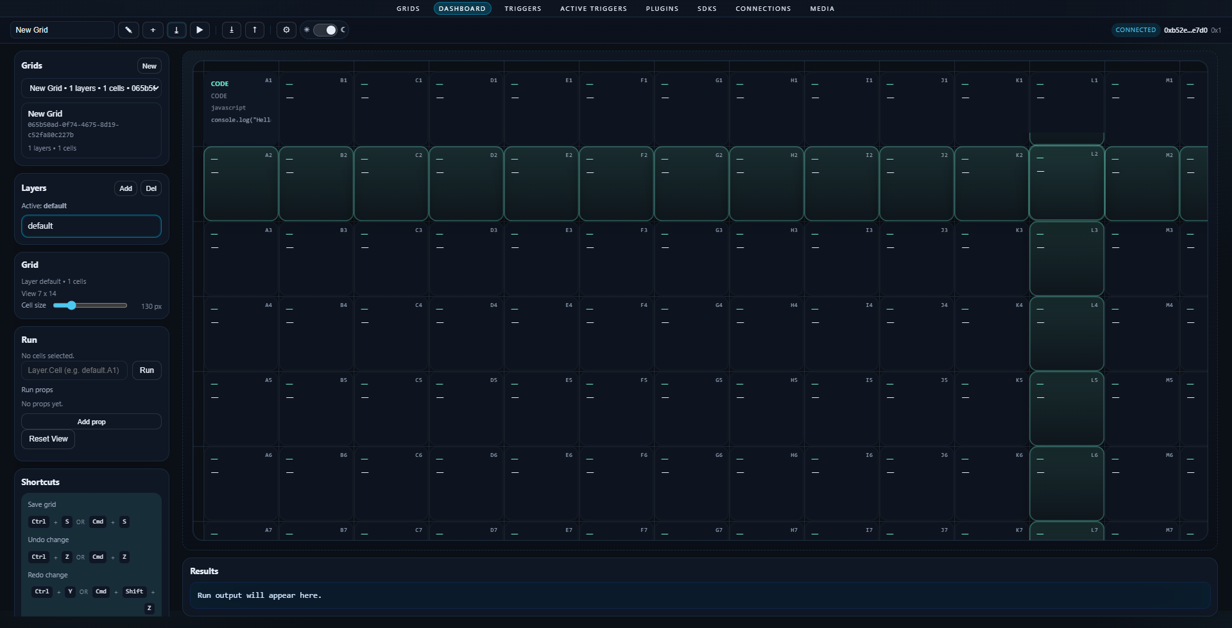Select code cell A1
The image size is (1232, 628).
241,109
